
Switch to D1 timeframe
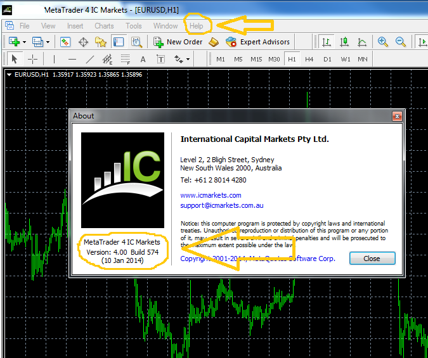point(327,59)
